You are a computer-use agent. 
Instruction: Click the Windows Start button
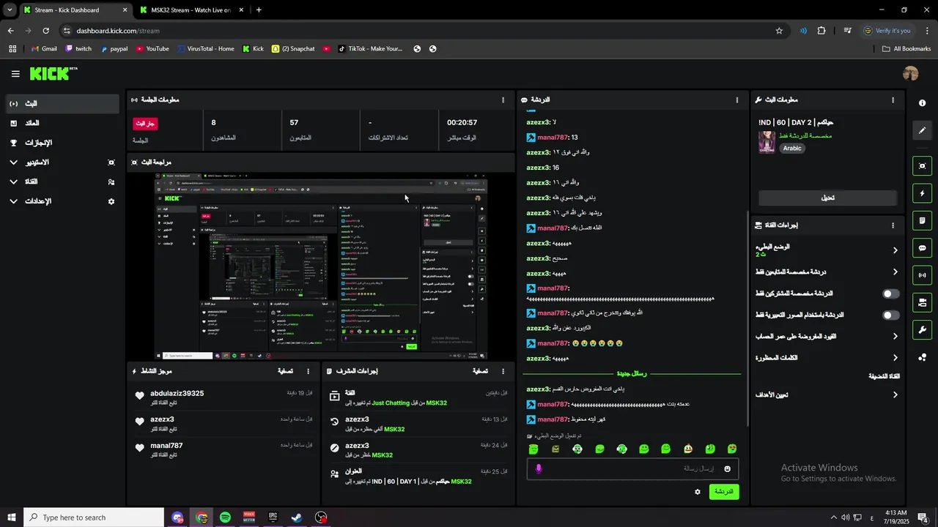[x=11, y=517]
